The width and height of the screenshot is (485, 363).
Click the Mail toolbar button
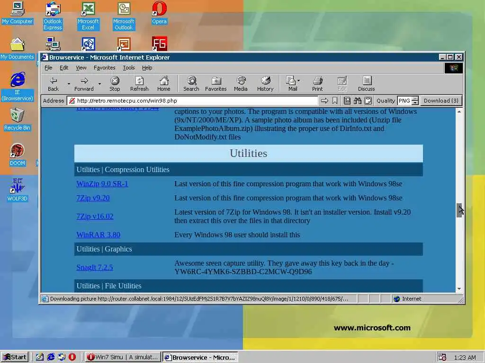[291, 84]
